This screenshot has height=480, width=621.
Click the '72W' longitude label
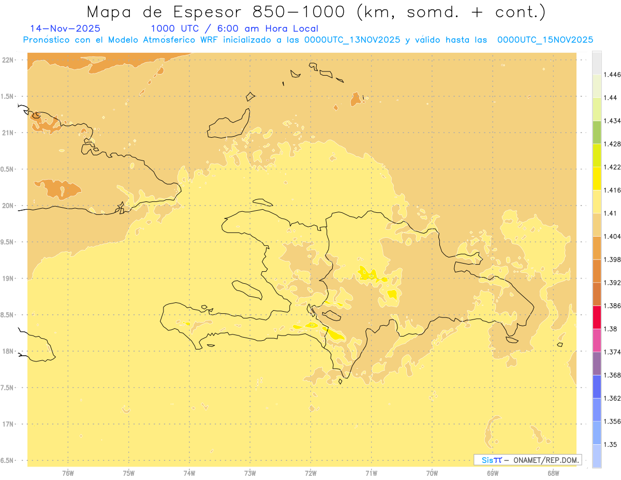click(x=311, y=473)
